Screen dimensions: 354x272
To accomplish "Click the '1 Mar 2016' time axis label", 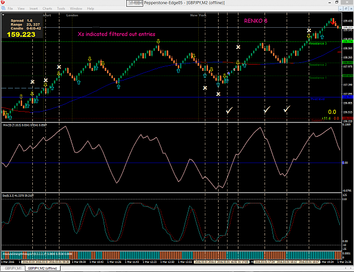I will (x=8, y=262).
